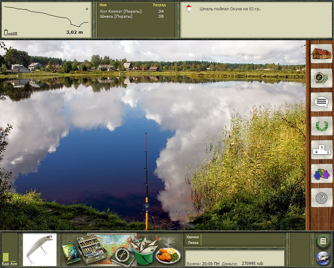Select the white lure bait thumbnail
This screenshot has height=268, width=334.
[40, 250]
